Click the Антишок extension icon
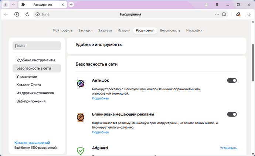The image size is (255, 156). click(x=80, y=83)
